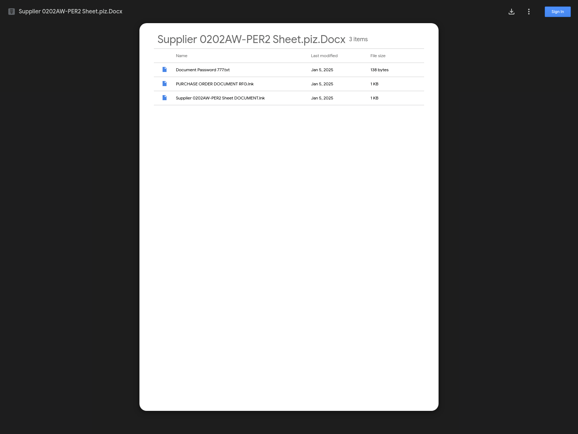Image resolution: width=578 pixels, height=434 pixels.
Task: Open PURCHASE ORDER DOCUMENT RFG.lnk file name
Action: click(215, 84)
